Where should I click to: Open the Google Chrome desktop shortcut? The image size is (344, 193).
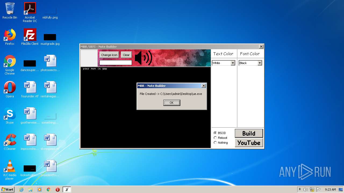click(x=10, y=65)
